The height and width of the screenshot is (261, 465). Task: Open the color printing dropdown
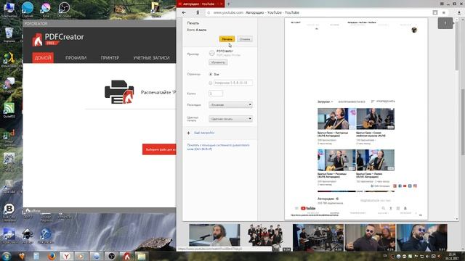[x=231, y=119]
